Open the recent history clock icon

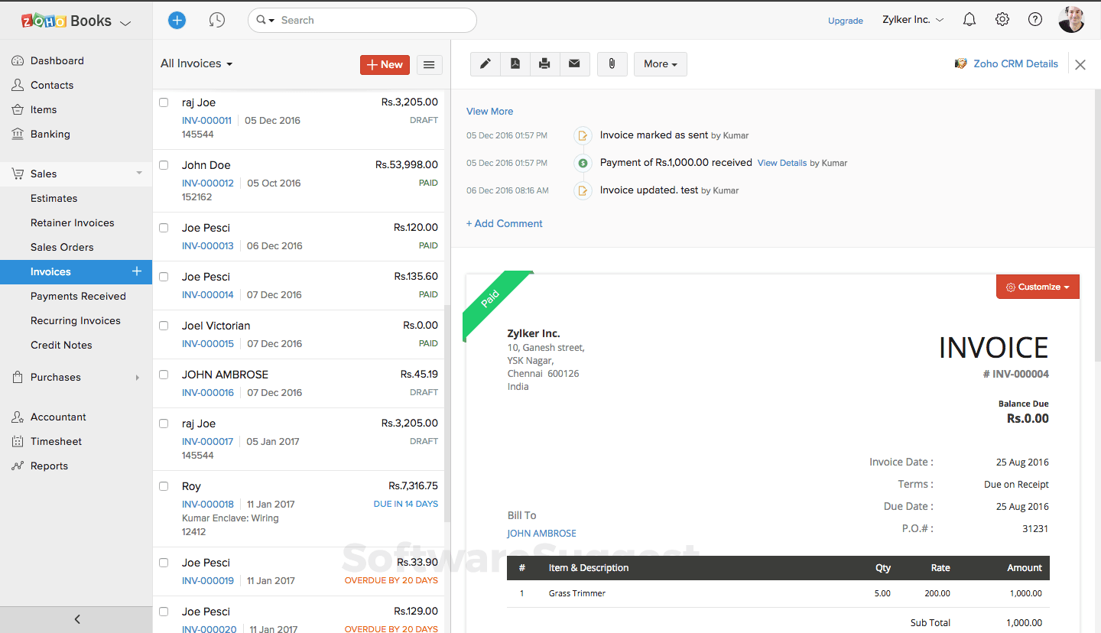216,19
